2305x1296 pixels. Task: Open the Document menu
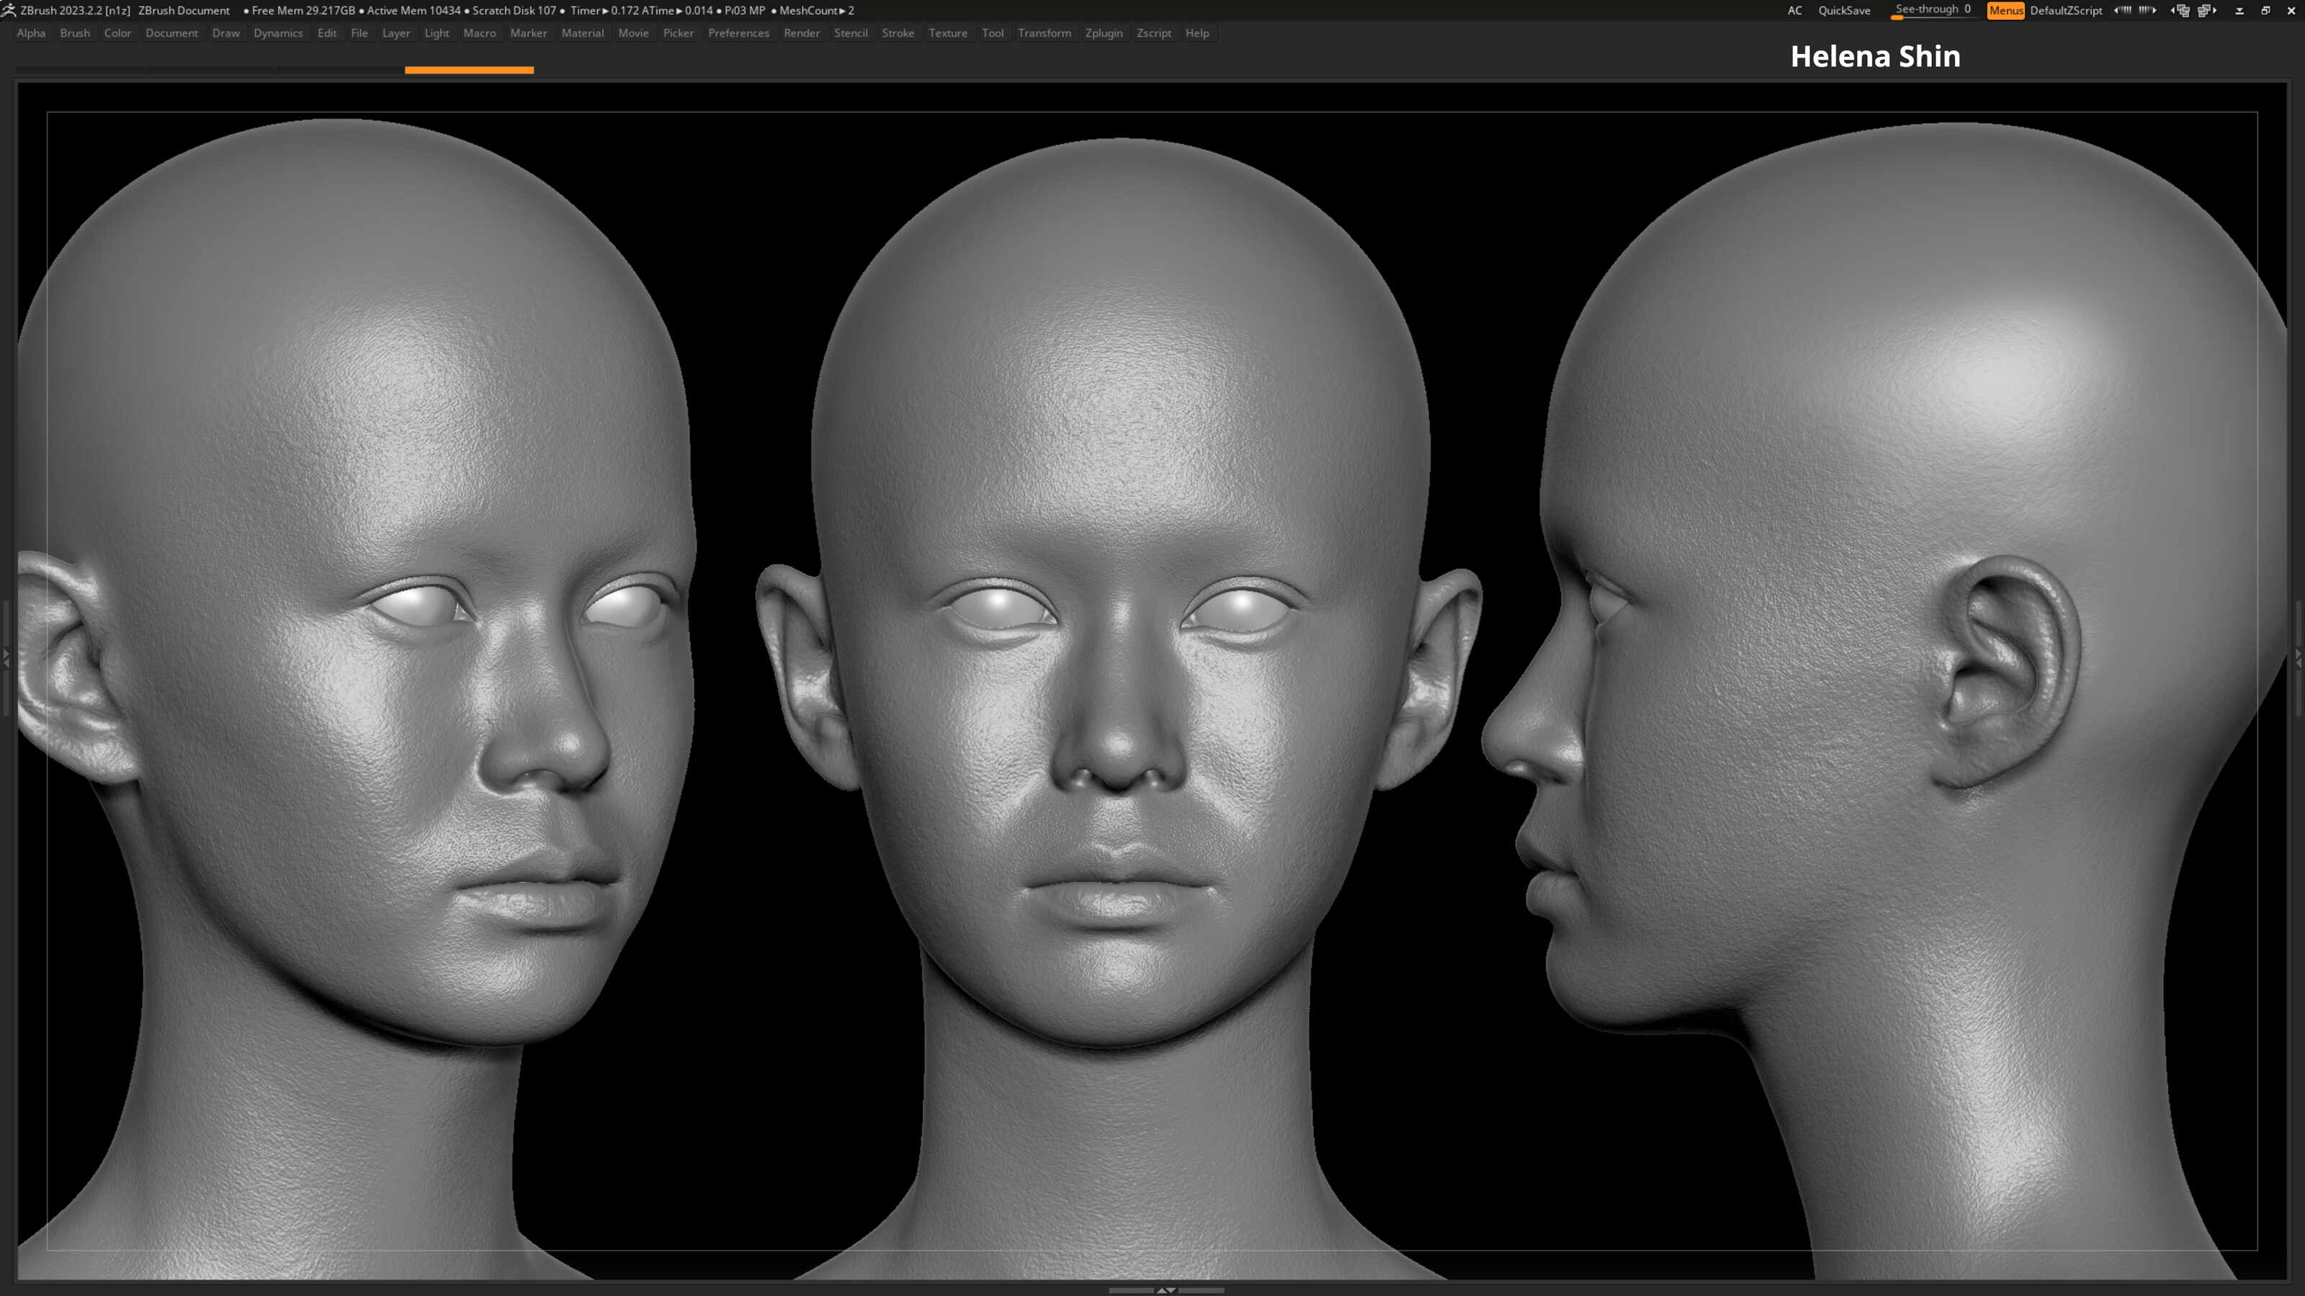click(172, 33)
